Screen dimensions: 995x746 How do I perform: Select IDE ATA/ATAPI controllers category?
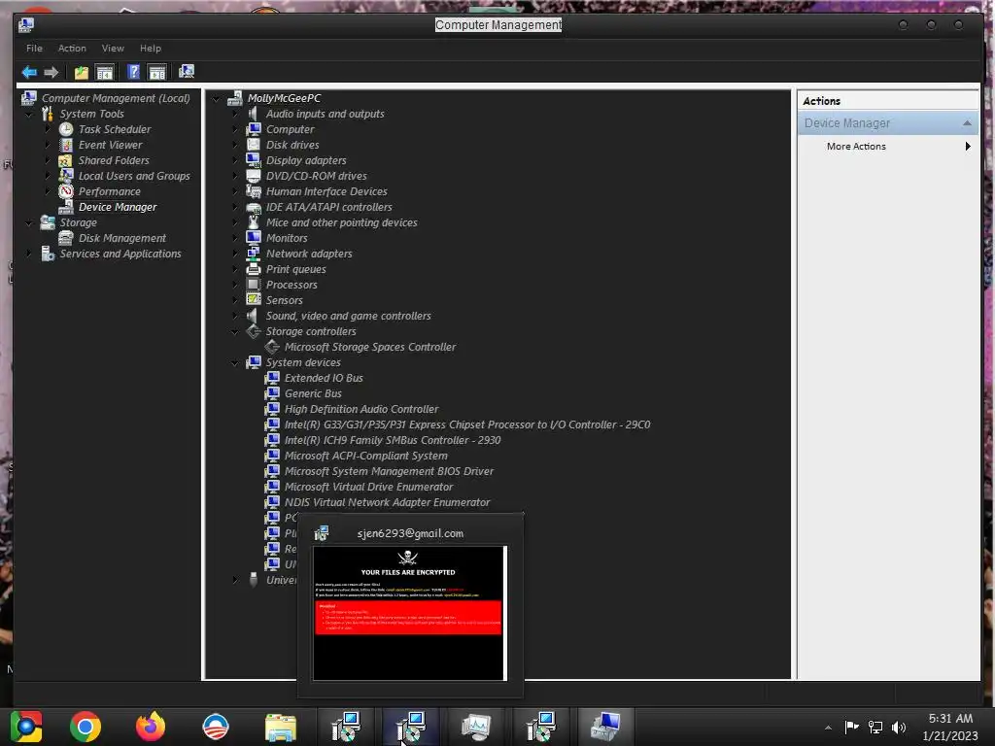pyautogui.click(x=328, y=207)
